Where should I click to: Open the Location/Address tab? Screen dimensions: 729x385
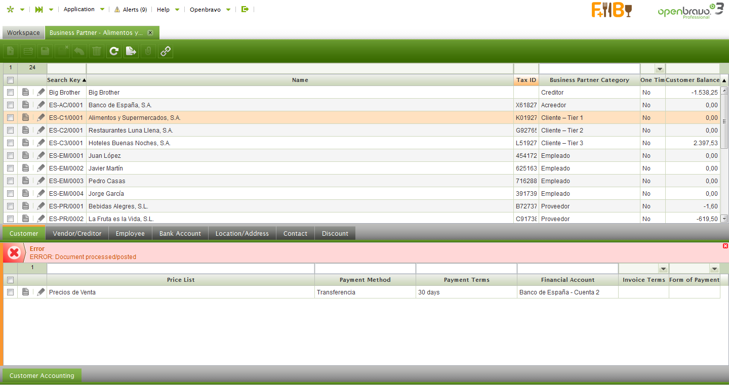(242, 233)
